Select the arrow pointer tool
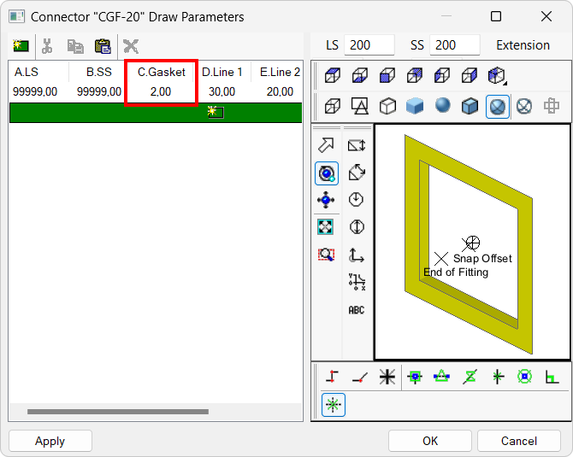Screen dimensions: 573x457 pos(326,145)
